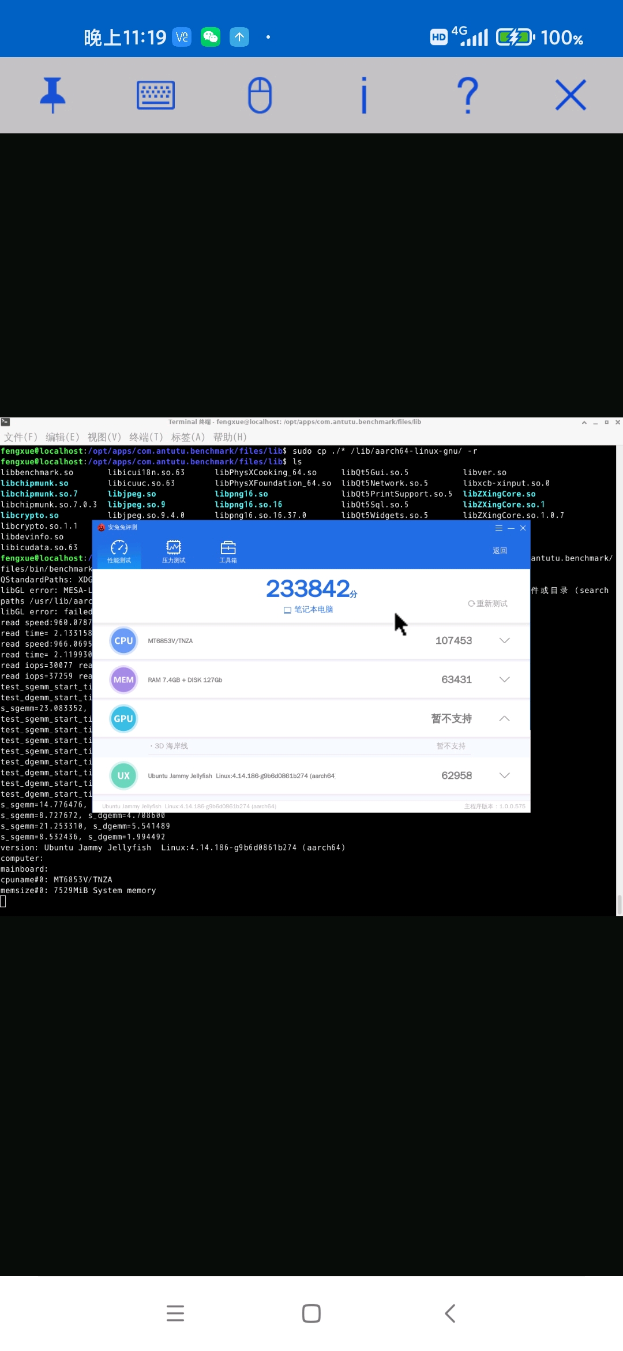The width and height of the screenshot is (623, 1351).
Task: Click the 主程序版本 1.0.0.575 footer
Action: point(494,807)
